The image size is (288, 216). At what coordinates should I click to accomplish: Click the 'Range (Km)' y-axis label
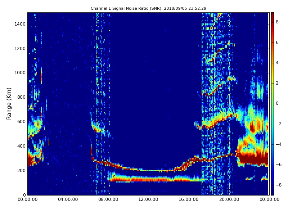(x=9, y=104)
